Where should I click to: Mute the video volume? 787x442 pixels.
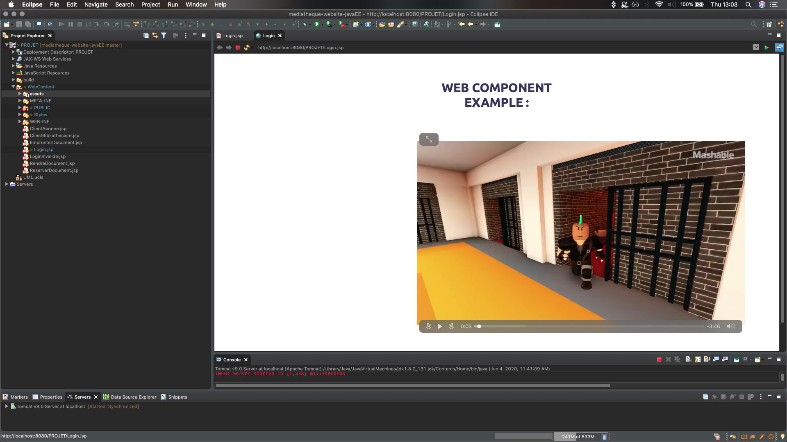click(x=730, y=327)
